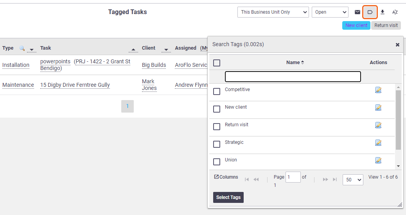This screenshot has height=215, width=406.
Task: Click the Task column sort arrow
Action: pyautogui.click(x=133, y=49)
